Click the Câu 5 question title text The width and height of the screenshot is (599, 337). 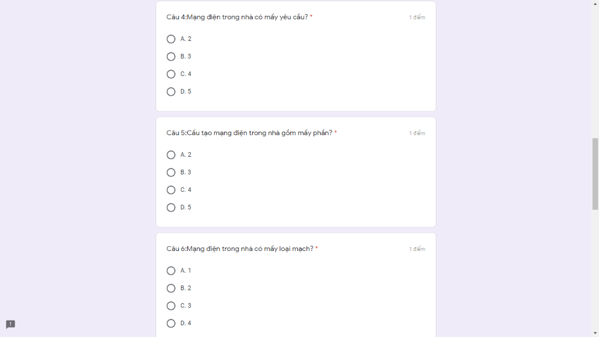tap(249, 133)
